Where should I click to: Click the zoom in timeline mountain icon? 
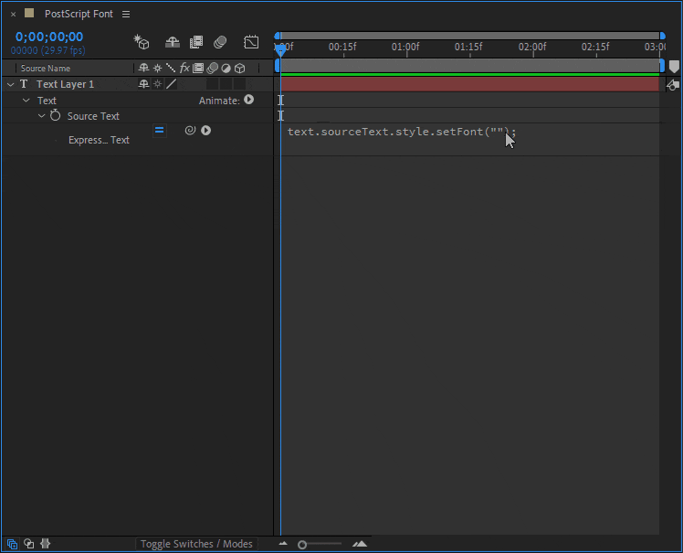[x=360, y=544]
